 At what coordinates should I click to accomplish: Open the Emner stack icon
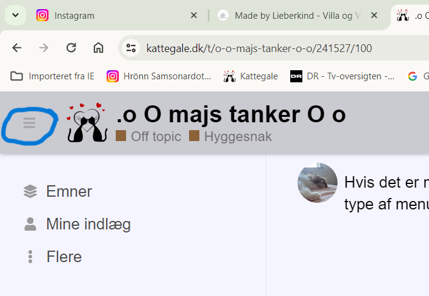pyautogui.click(x=30, y=191)
